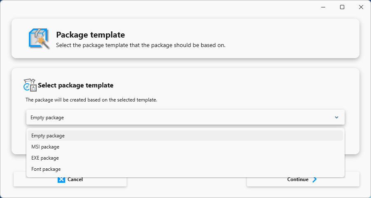371x198 pixels.
Task: Click the blue arrow icon beside Continue
Action: coord(315,179)
